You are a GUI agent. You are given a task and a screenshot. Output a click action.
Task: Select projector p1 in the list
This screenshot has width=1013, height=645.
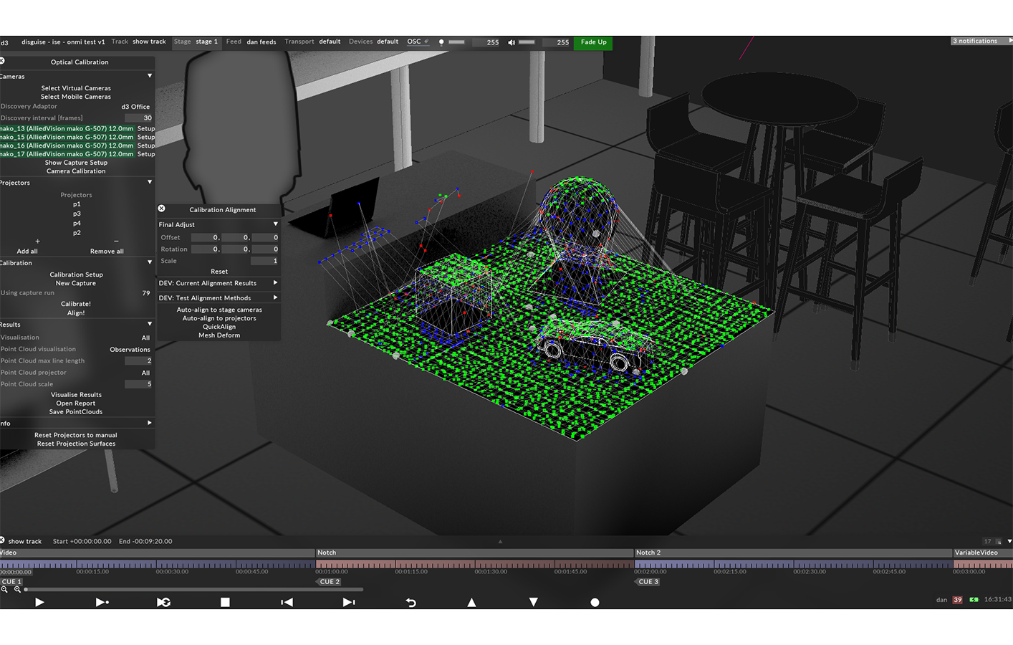pyautogui.click(x=77, y=204)
